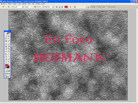The height and width of the screenshot is (104, 138).
Task: Select the Elliptical Marquee tool
Action: tap(6, 36)
